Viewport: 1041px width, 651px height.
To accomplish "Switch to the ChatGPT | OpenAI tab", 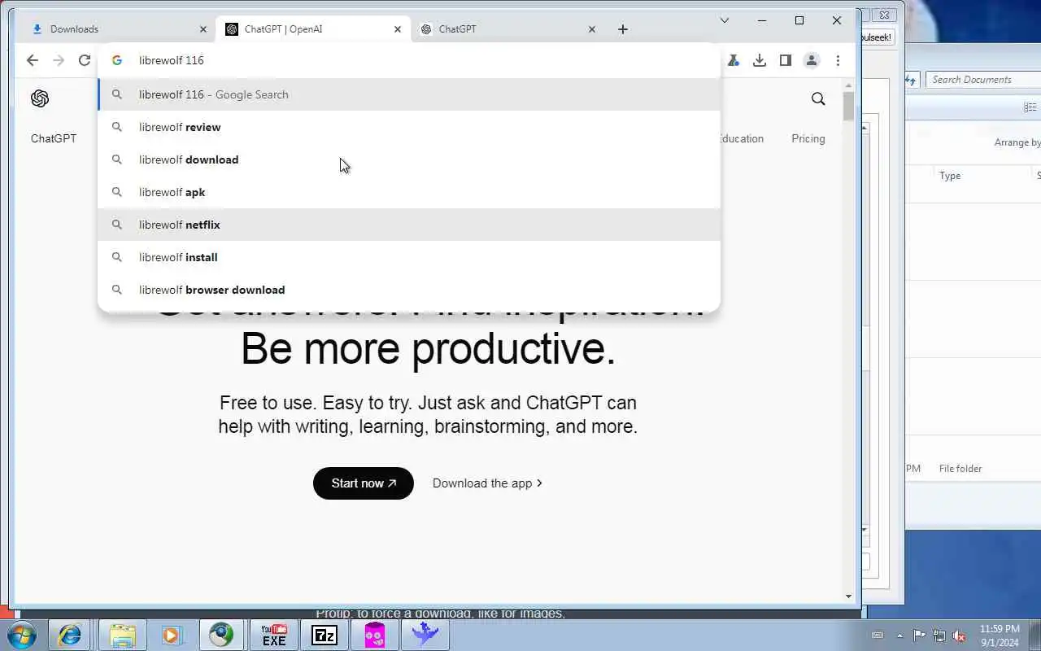I will (313, 29).
